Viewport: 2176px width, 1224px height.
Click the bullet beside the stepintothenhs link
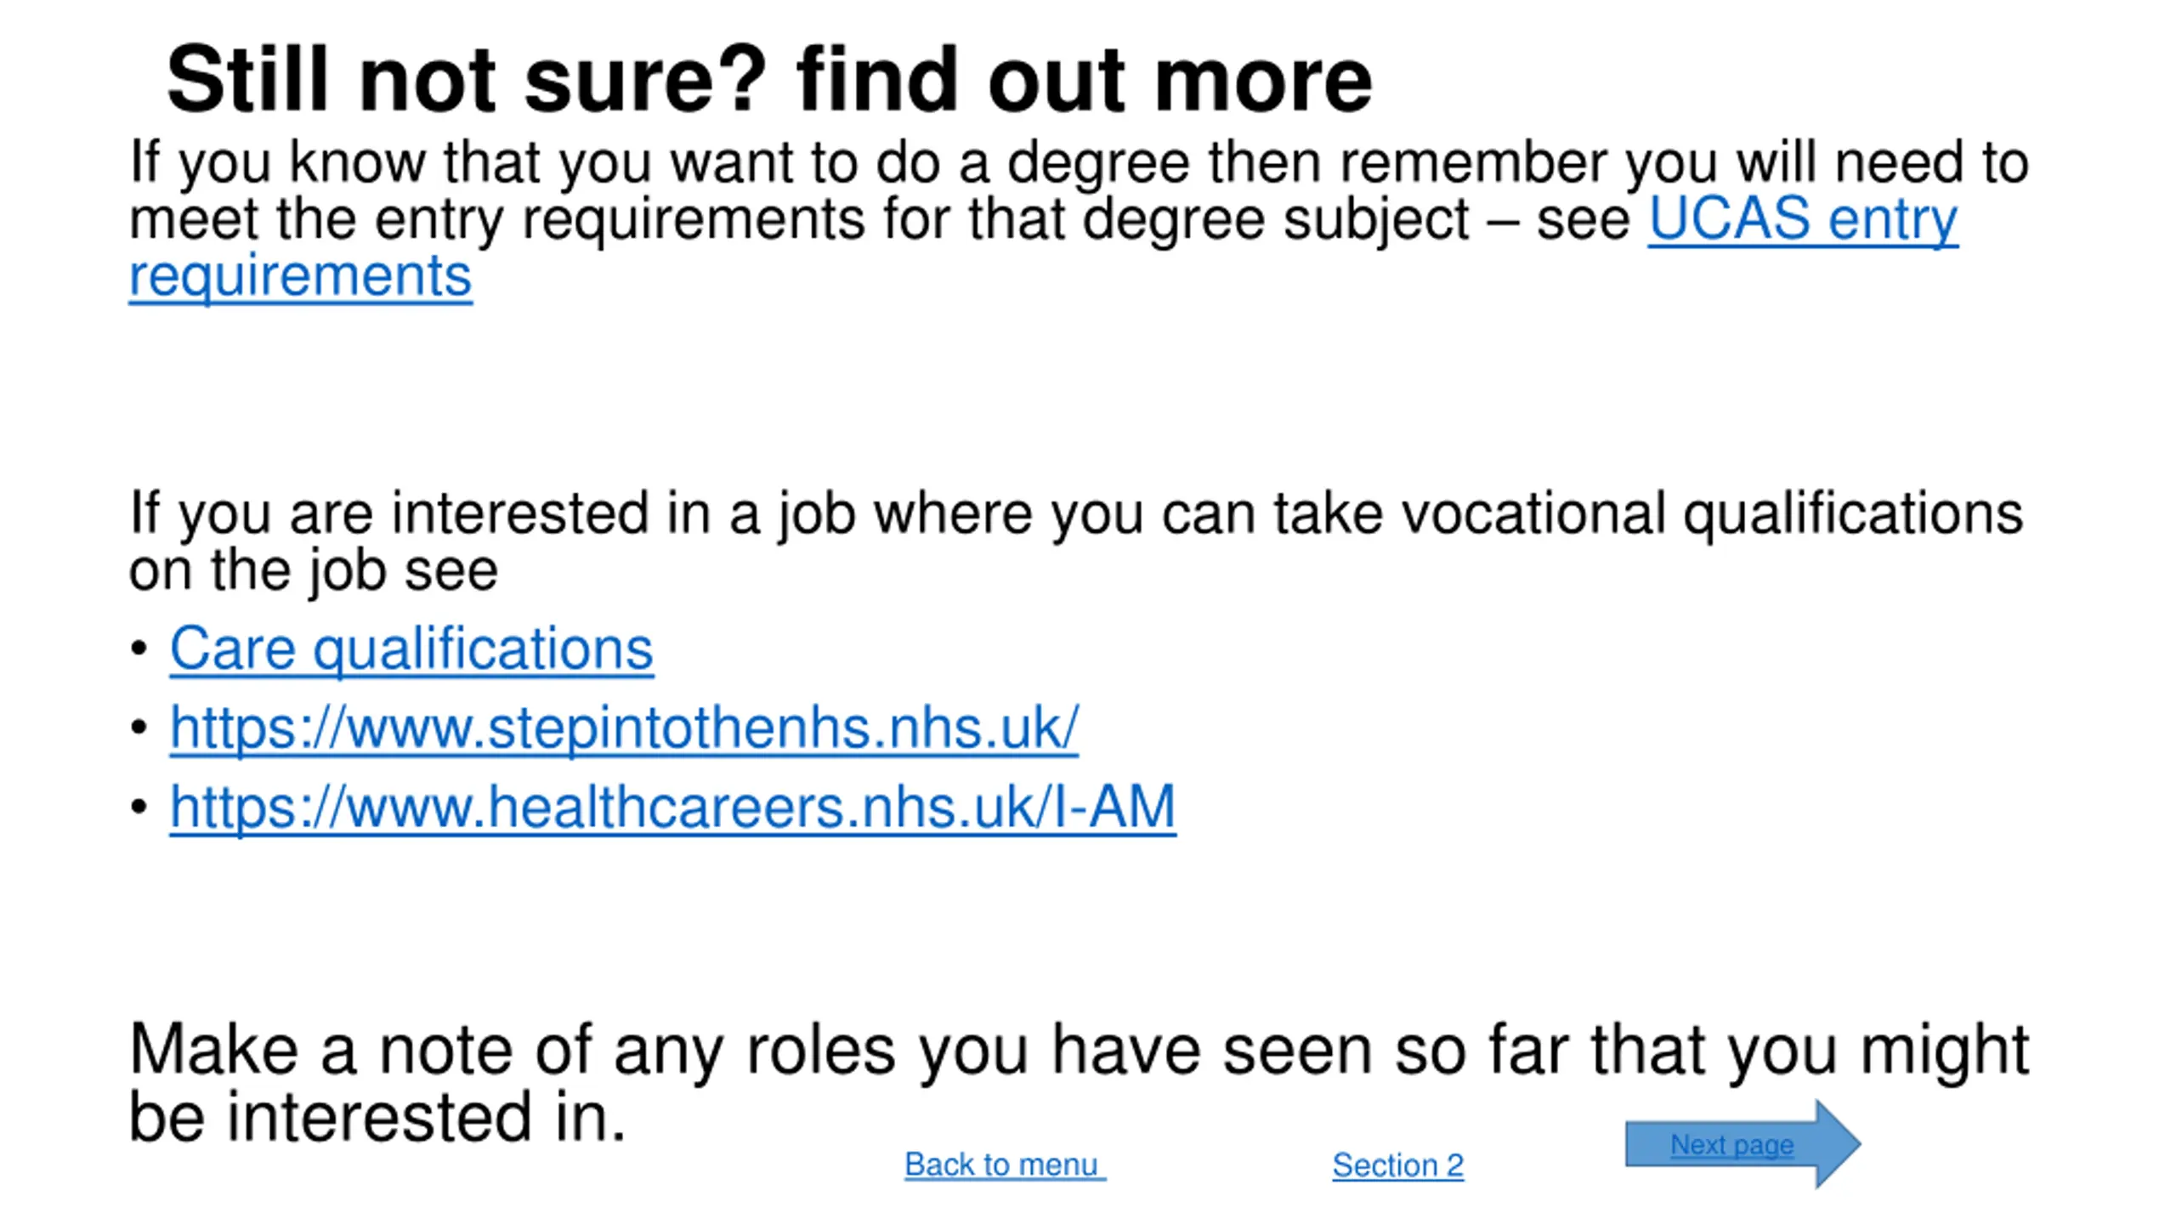point(139,728)
